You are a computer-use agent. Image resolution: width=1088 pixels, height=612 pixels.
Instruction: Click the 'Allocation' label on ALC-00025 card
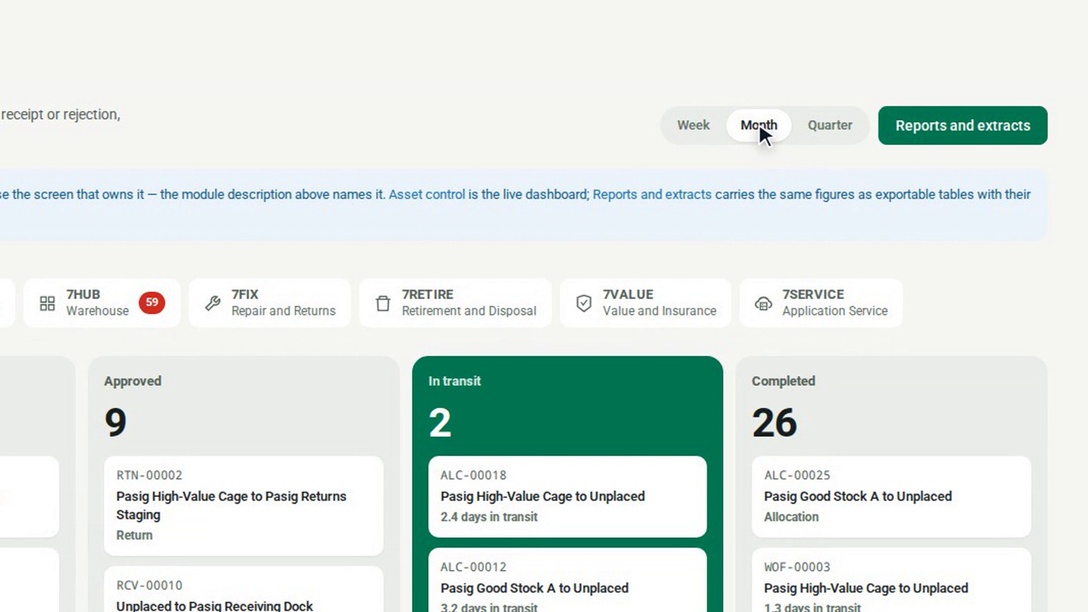[x=791, y=517]
